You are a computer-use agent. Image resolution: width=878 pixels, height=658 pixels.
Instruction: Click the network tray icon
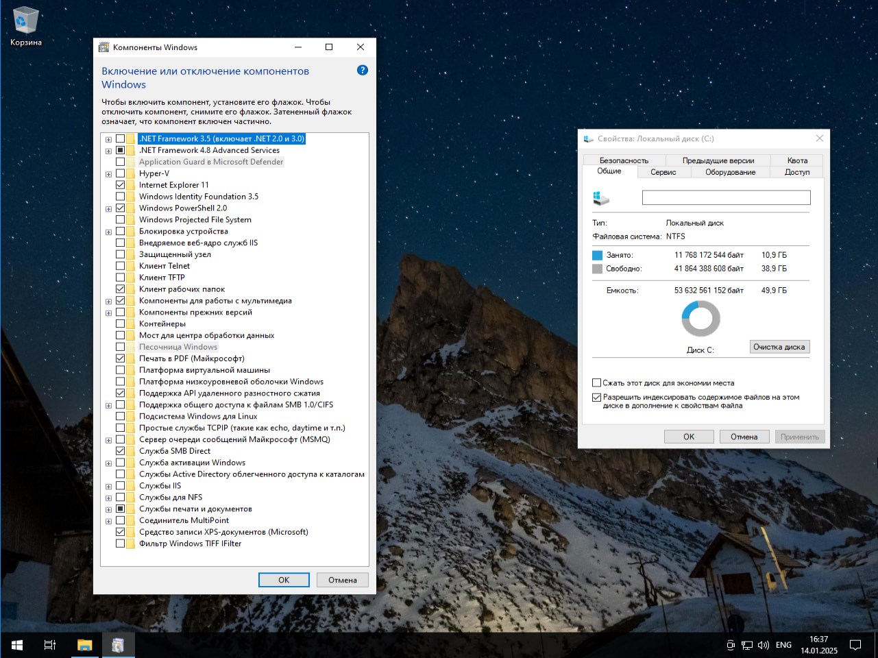tap(747, 645)
